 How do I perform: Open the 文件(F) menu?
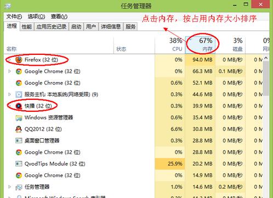[14, 16]
